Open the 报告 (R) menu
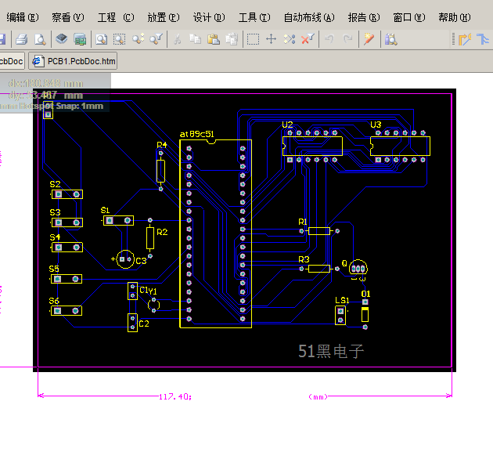Viewport: 493px width, 452px height. point(364,17)
